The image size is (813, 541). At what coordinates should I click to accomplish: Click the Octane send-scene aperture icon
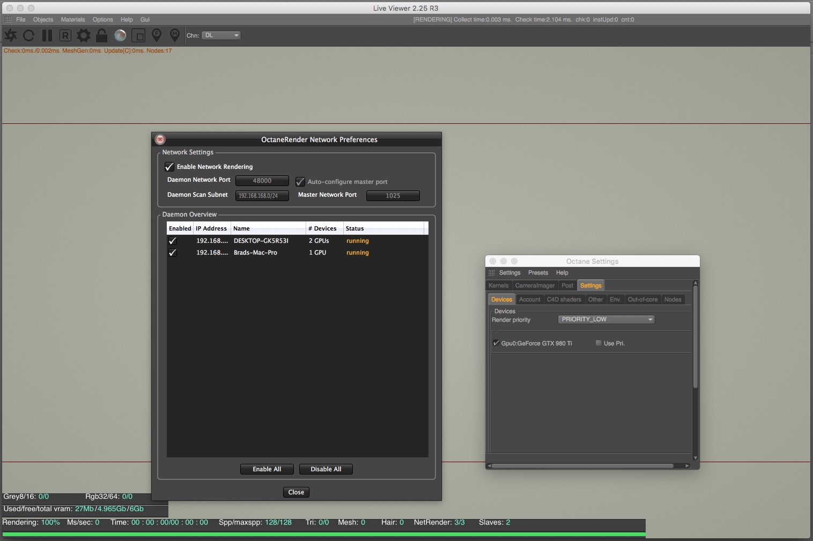coord(11,35)
